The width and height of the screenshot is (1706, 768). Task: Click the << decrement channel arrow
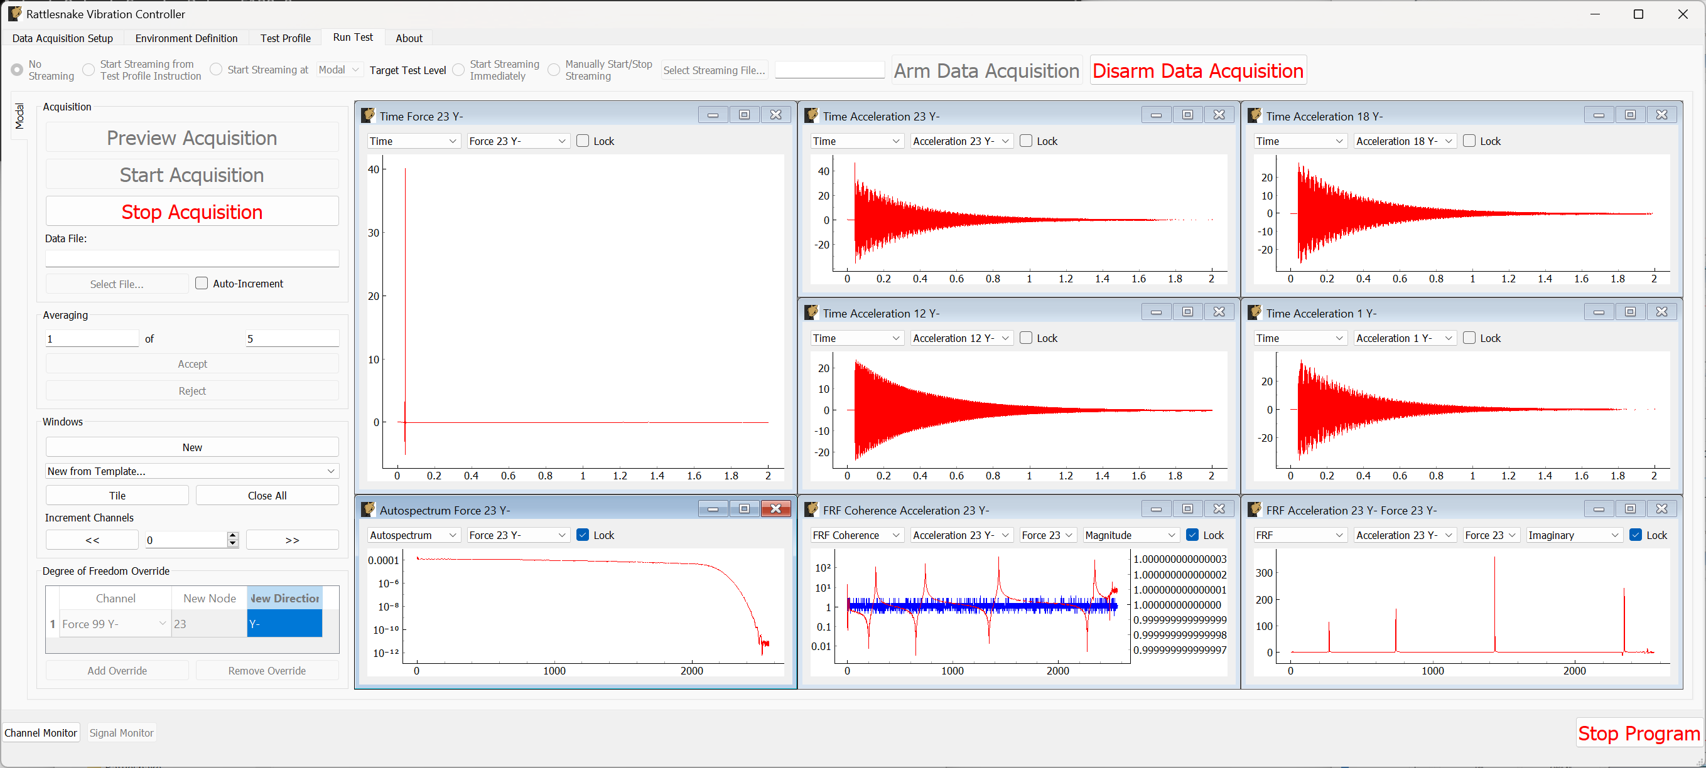tap(92, 540)
